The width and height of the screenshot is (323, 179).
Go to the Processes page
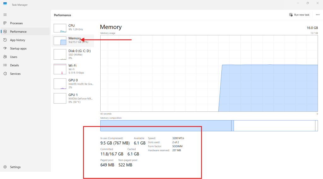(x=16, y=23)
